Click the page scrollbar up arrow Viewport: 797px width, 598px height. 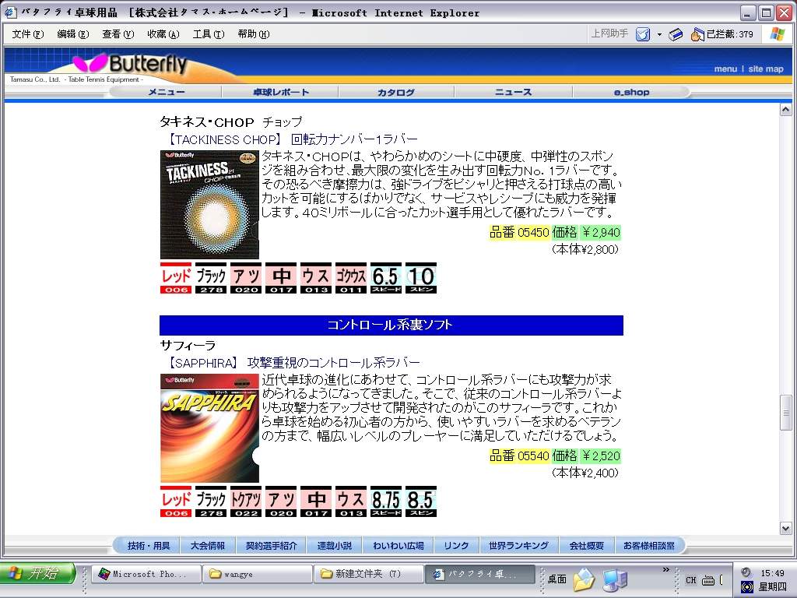[x=786, y=110]
